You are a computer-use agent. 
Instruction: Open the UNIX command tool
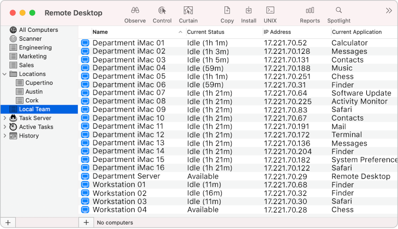[270, 10]
